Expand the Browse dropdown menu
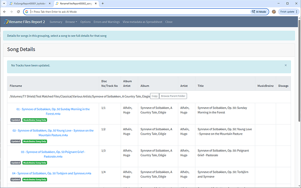 pos(71,22)
